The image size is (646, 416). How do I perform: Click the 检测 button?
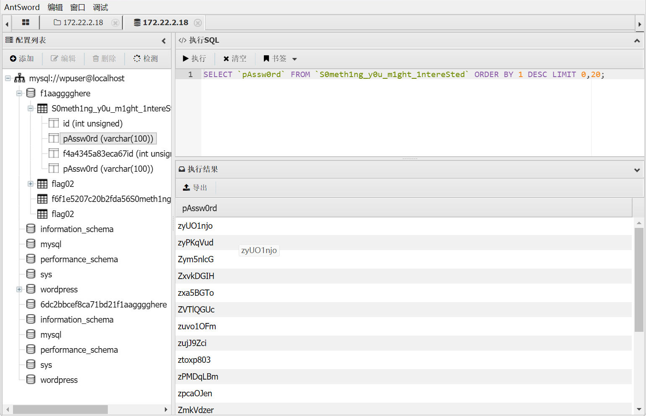tap(146, 59)
